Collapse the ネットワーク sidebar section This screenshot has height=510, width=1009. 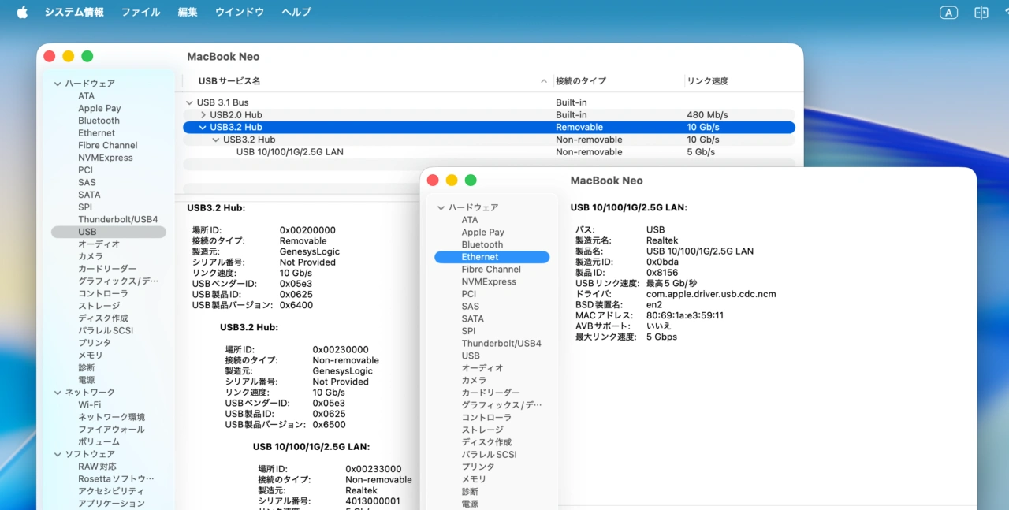pos(58,393)
